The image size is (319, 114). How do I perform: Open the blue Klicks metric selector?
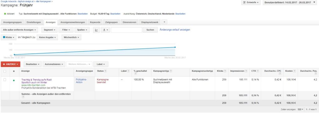8,37
